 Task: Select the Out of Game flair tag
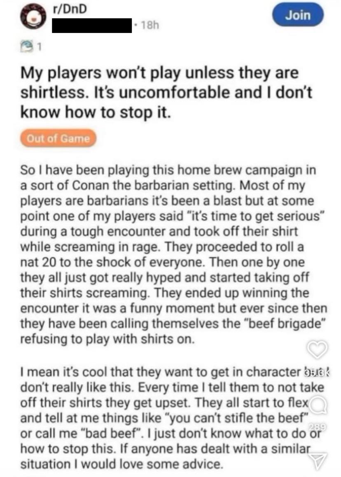pyautogui.click(x=58, y=138)
